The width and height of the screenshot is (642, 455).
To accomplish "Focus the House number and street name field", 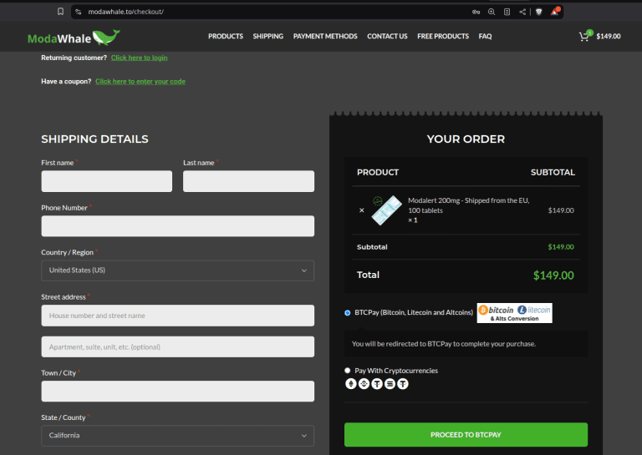I will 178,316.
